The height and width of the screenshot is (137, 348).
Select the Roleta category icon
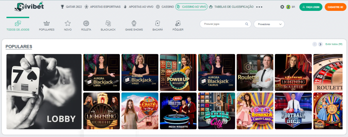(x=86, y=23)
